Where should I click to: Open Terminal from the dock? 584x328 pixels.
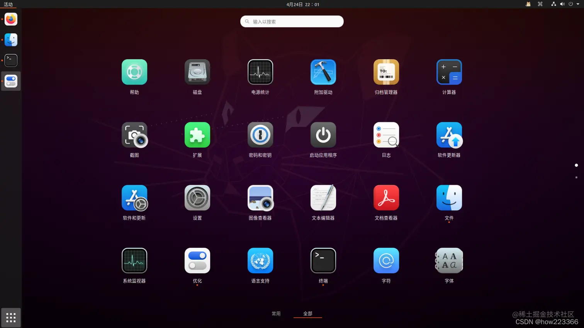click(x=11, y=60)
